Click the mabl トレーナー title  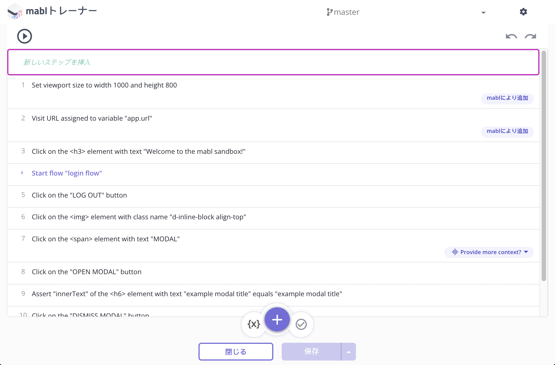(61, 11)
